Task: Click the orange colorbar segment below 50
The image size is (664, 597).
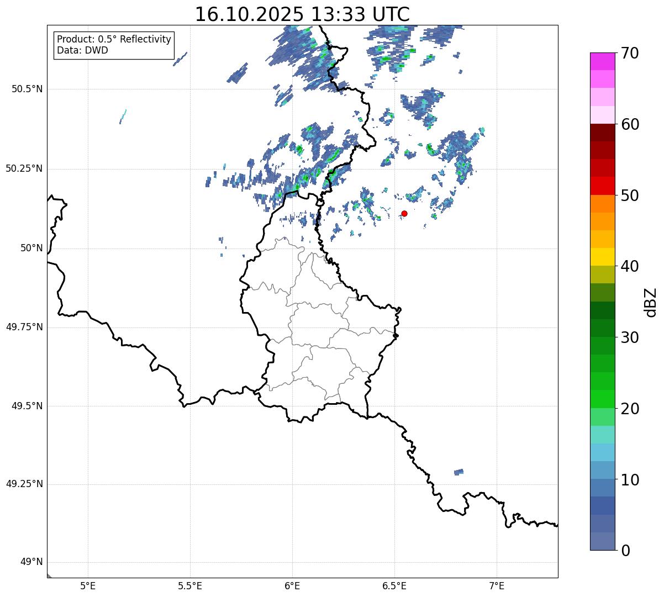Action: pos(603,203)
